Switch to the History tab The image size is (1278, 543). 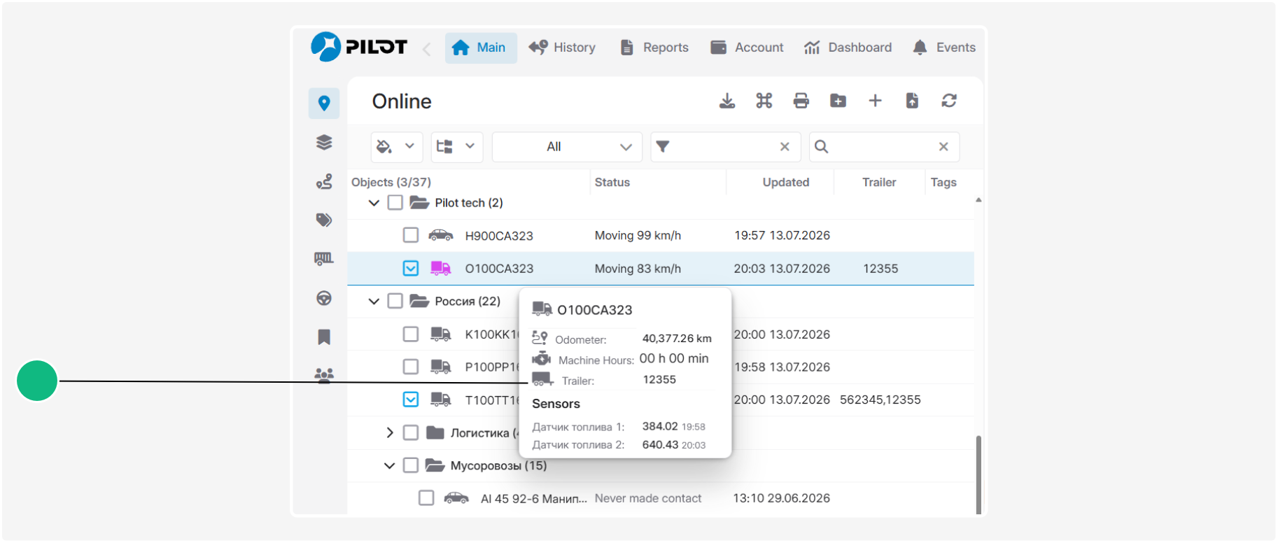point(563,48)
